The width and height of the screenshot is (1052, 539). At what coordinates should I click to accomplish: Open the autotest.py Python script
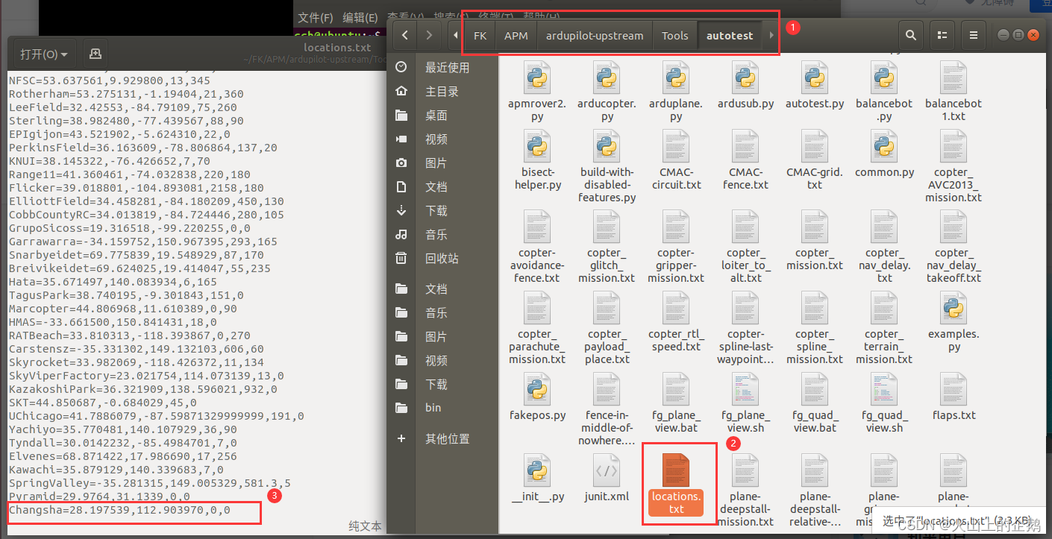pos(815,82)
